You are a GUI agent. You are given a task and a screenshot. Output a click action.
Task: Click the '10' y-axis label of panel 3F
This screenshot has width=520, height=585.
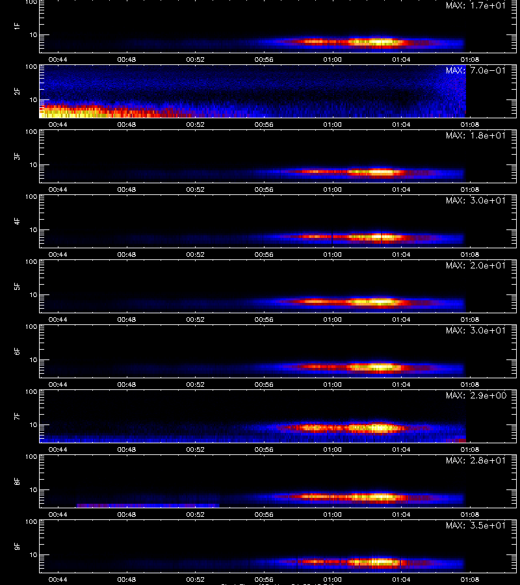tap(33, 164)
